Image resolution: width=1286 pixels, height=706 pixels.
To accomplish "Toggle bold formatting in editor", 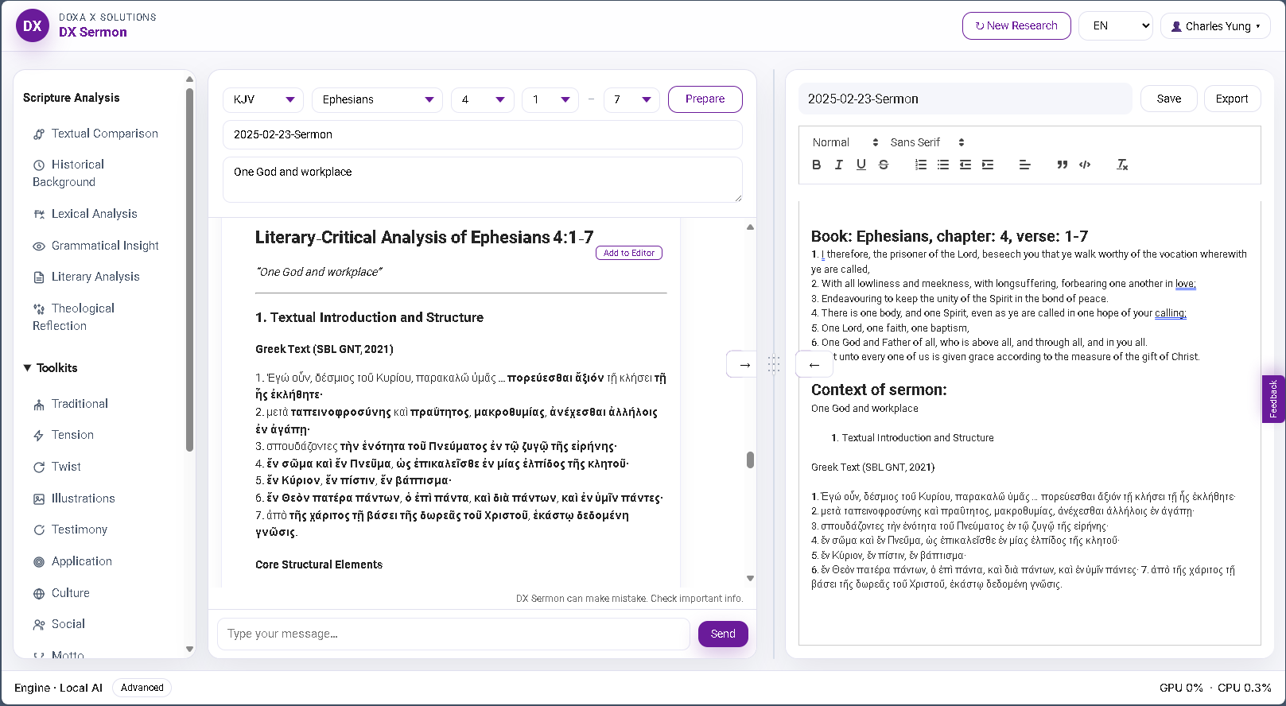I will pyautogui.click(x=816, y=165).
